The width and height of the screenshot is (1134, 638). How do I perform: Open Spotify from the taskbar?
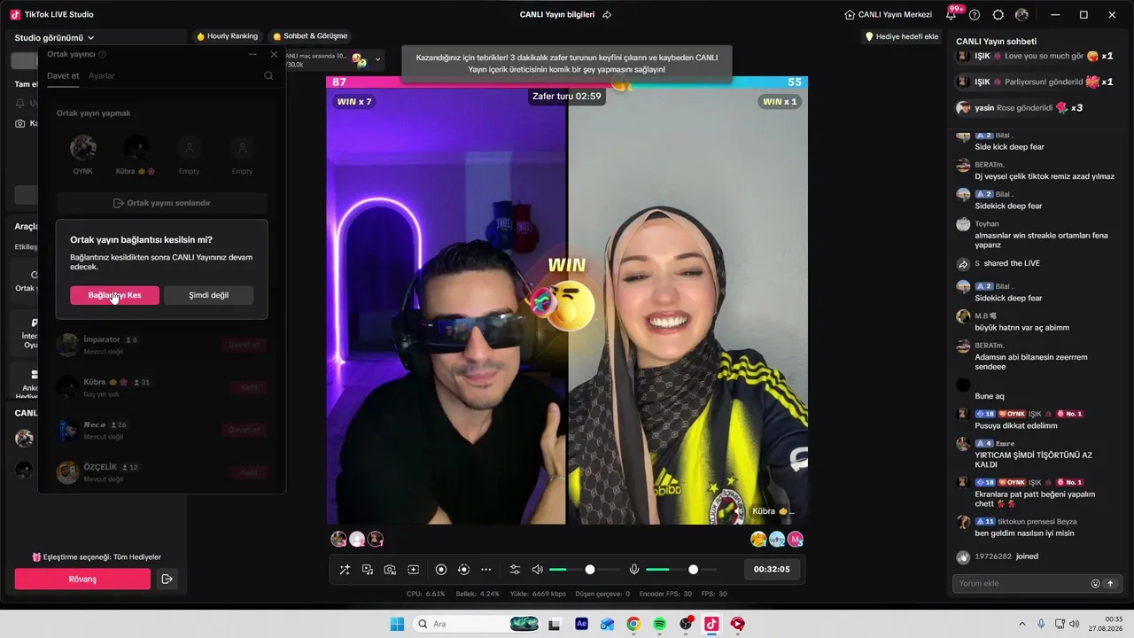click(659, 624)
